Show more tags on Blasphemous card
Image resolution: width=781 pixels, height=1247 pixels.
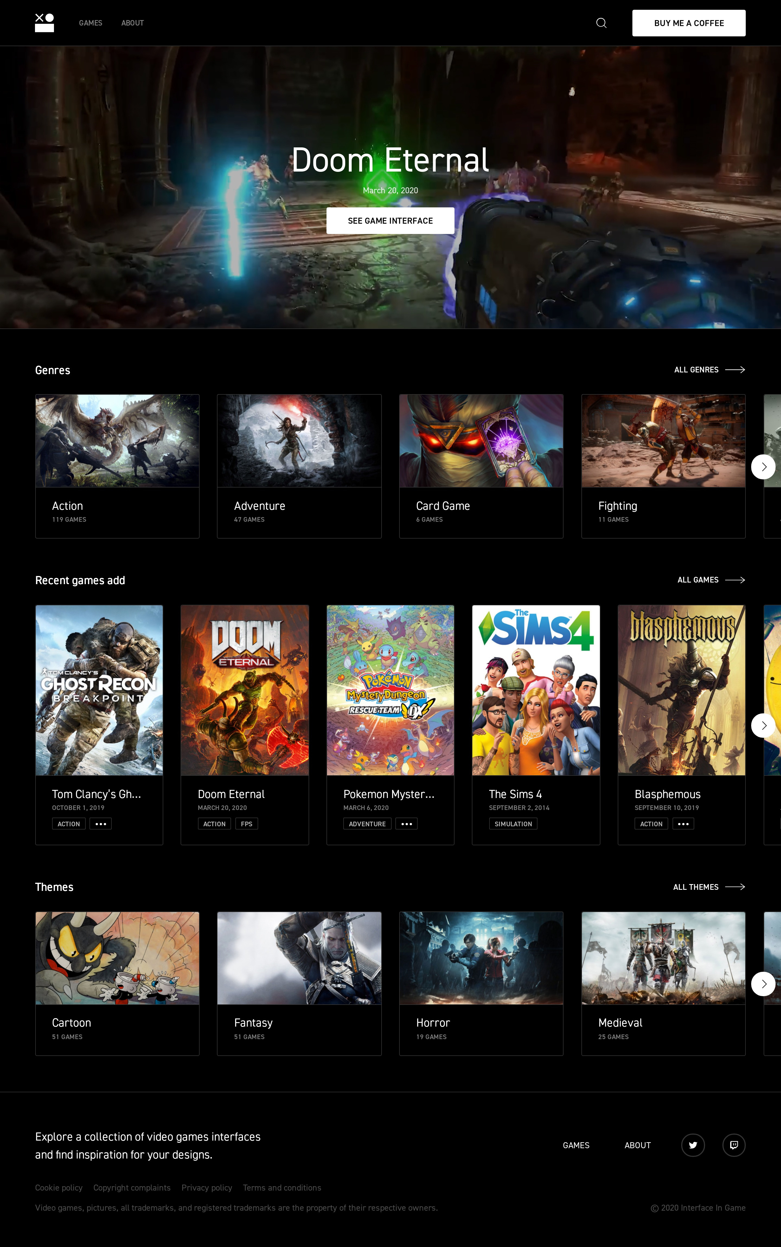point(683,824)
